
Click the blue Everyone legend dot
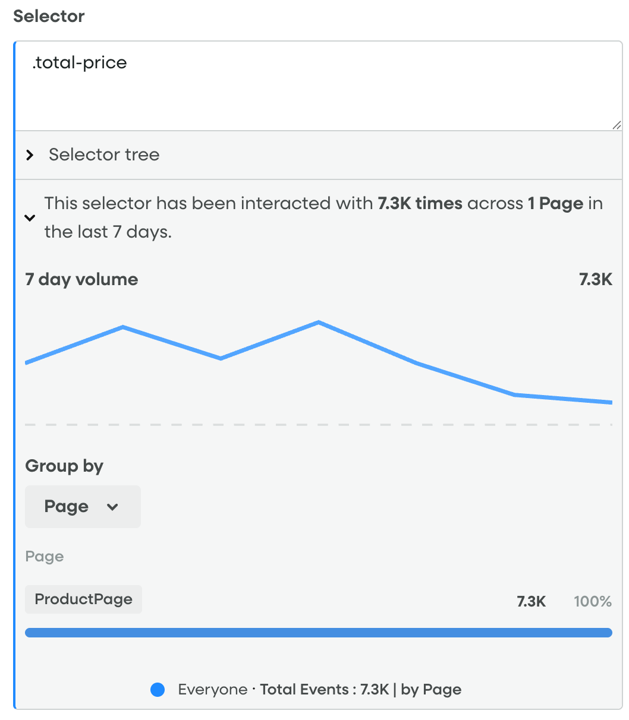[158, 690]
